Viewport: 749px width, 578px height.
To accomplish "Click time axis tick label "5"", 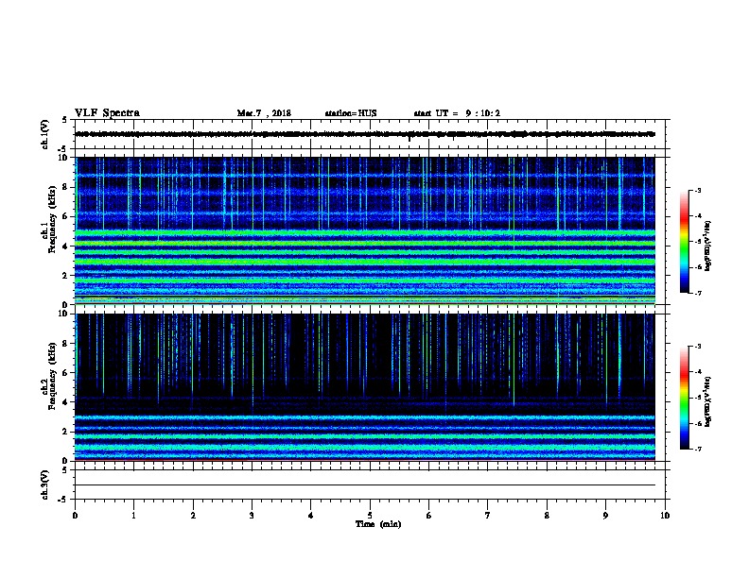I will pos(370,515).
